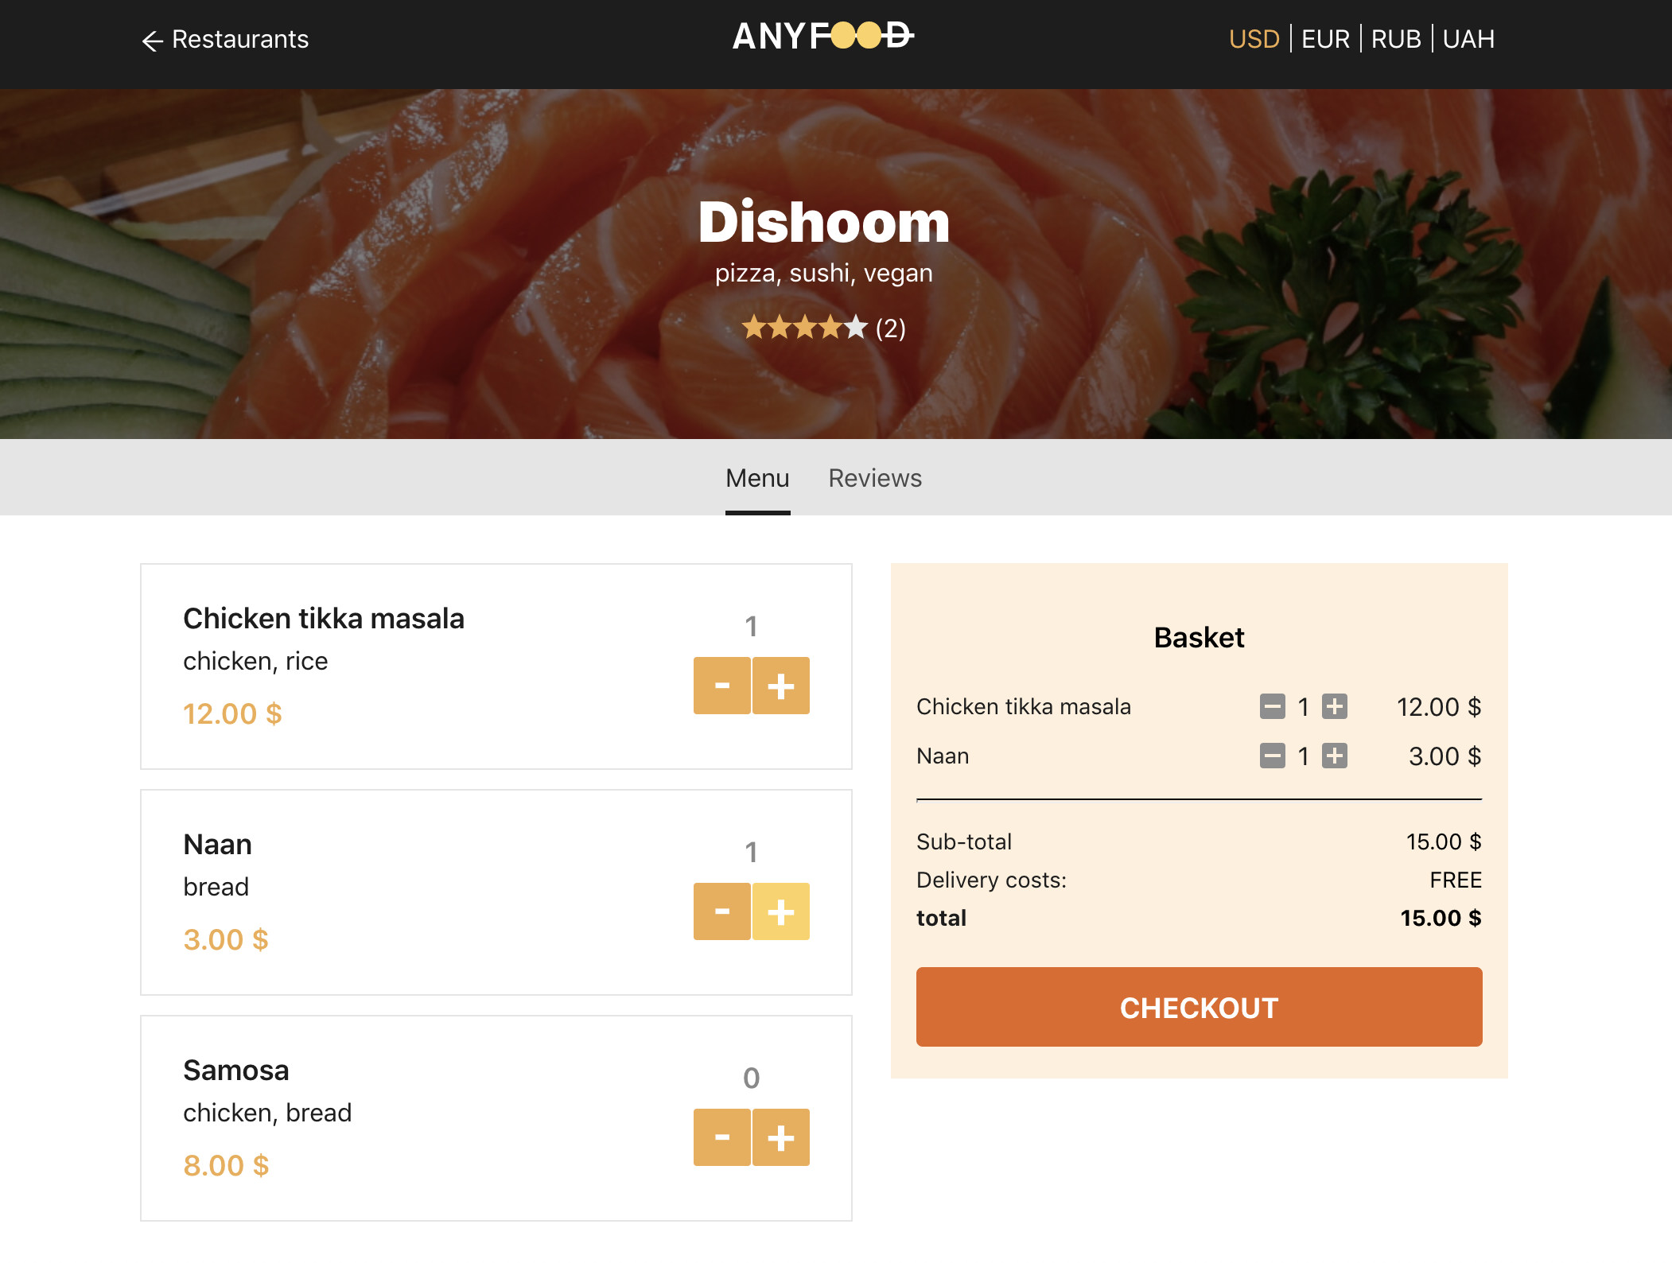Click the ANYFOOD logo
The width and height of the screenshot is (1672, 1263).
click(822, 37)
